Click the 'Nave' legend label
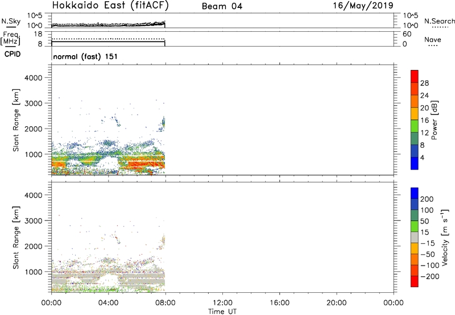The width and height of the screenshot is (455, 315). (x=433, y=40)
